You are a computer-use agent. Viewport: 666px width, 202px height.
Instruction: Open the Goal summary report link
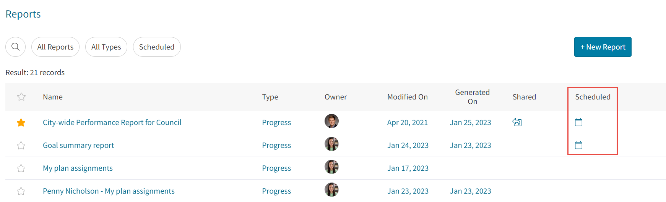pyautogui.click(x=78, y=145)
